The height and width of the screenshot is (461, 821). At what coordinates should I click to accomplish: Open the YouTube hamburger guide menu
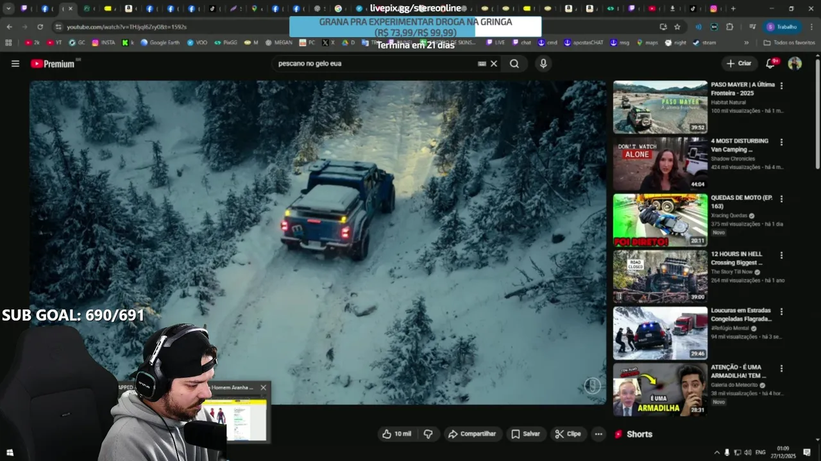[x=15, y=63]
